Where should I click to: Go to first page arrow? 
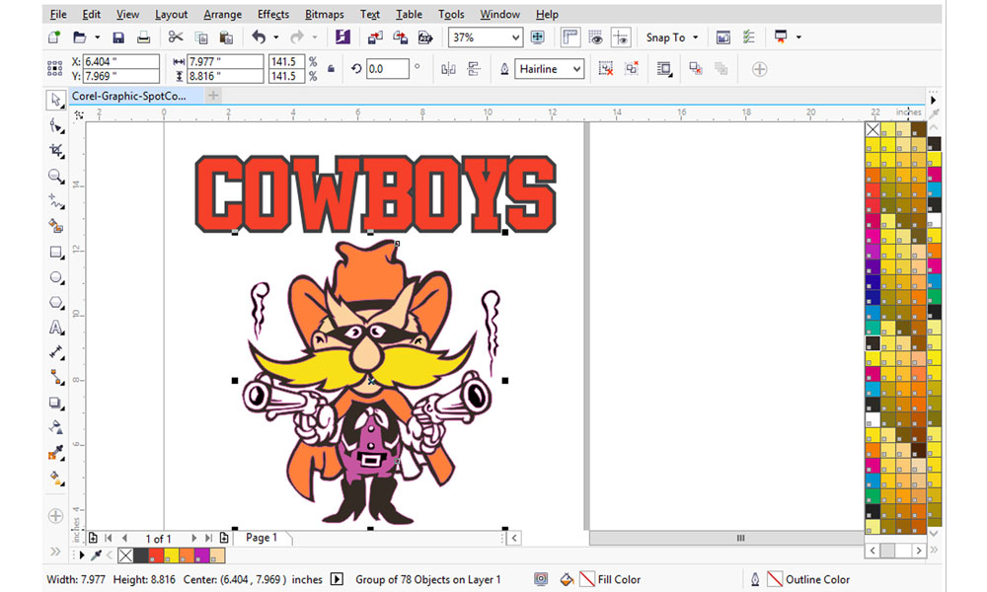point(109,538)
